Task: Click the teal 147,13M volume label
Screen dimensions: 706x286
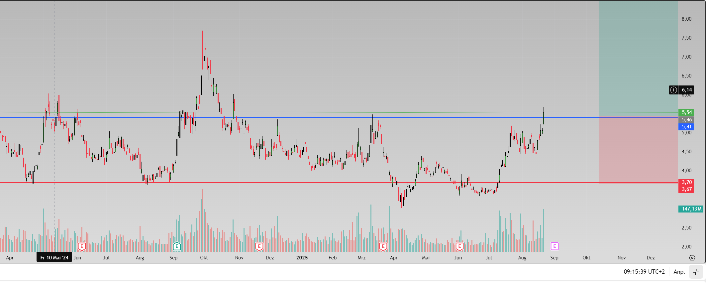Action: (691, 209)
